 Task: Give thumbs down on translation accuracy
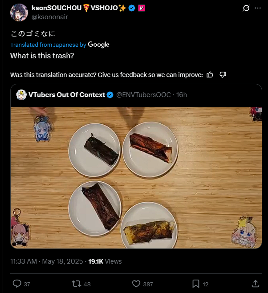[x=223, y=74]
